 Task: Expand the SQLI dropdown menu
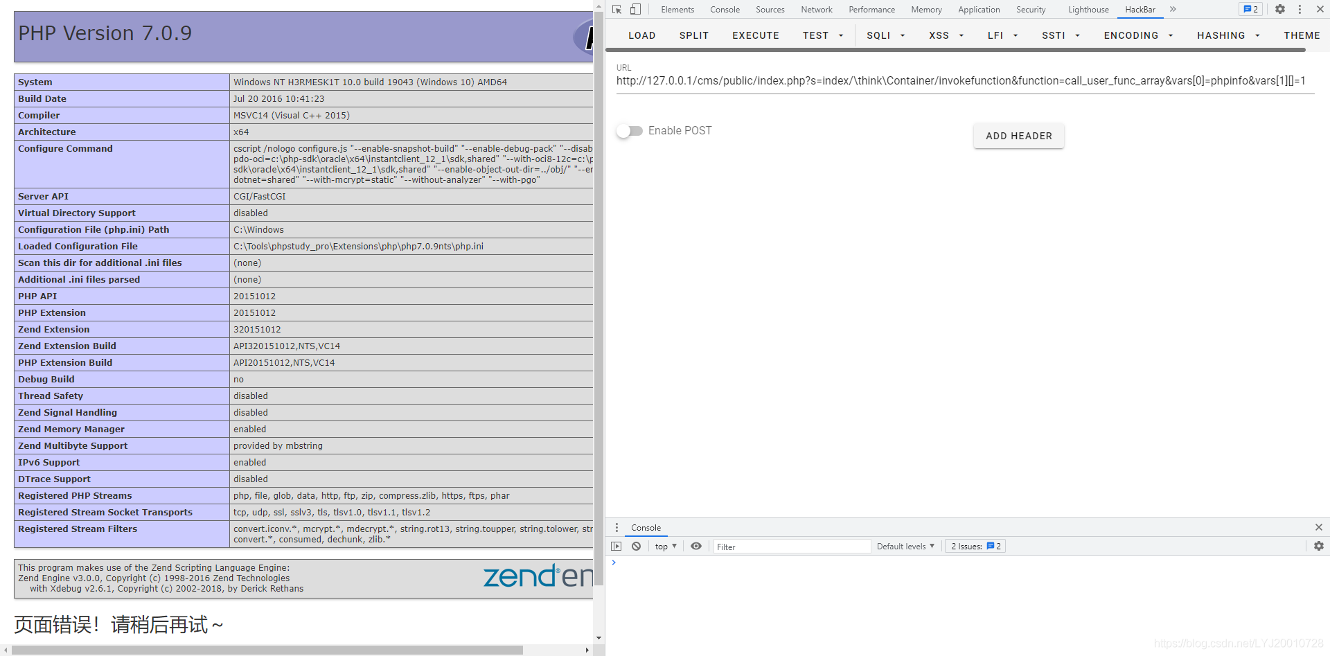pos(886,35)
